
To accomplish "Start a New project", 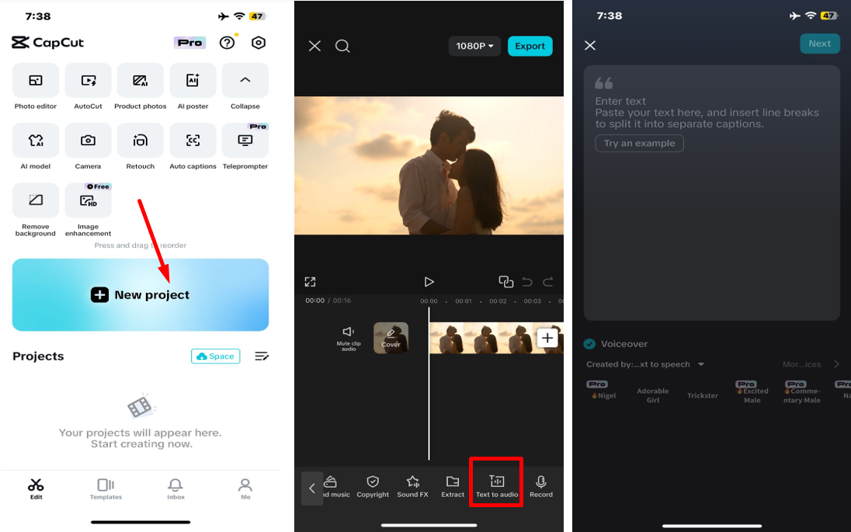I will point(141,295).
